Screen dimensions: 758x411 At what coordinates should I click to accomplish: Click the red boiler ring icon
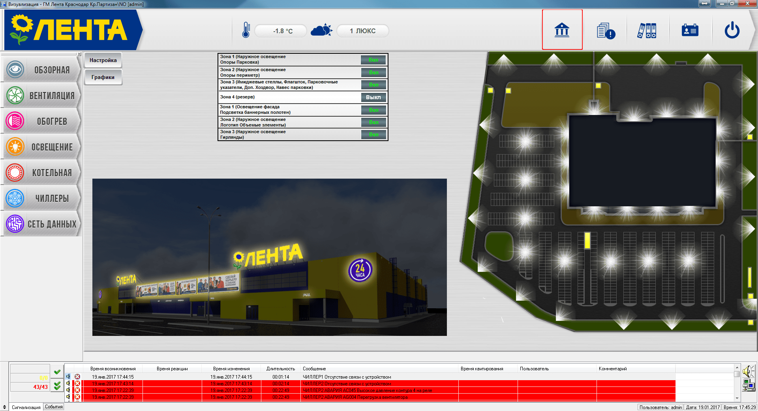pyautogui.click(x=15, y=172)
